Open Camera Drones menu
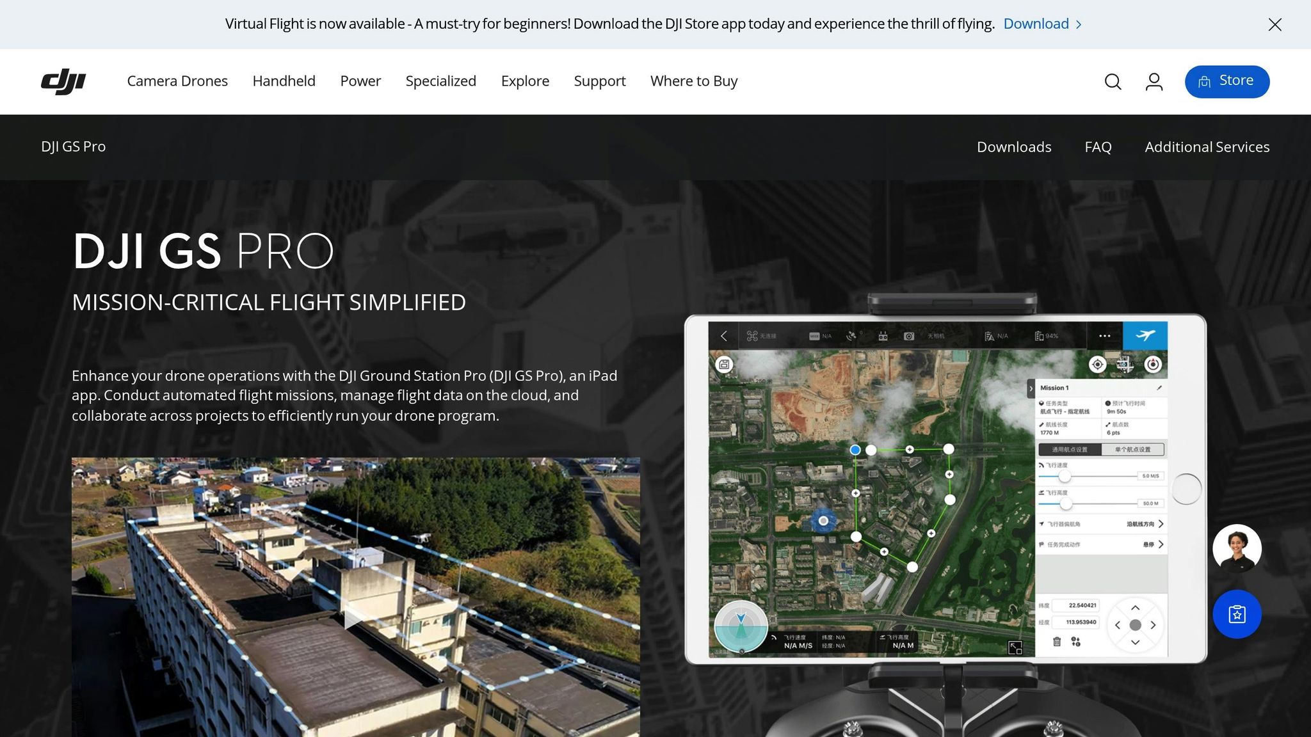 tap(177, 81)
